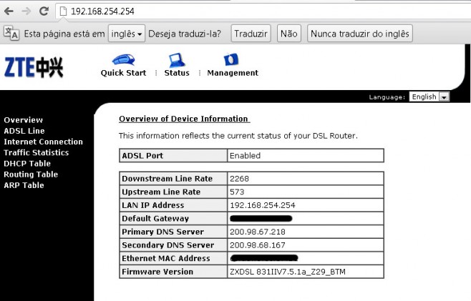Click the translate icon in translation bar
The height and width of the screenshot is (301, 471).
11,34
